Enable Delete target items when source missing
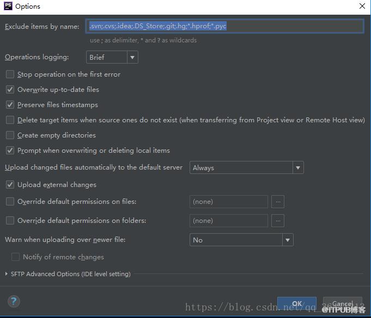Viewport: 371px width, 318px height. 10,120
